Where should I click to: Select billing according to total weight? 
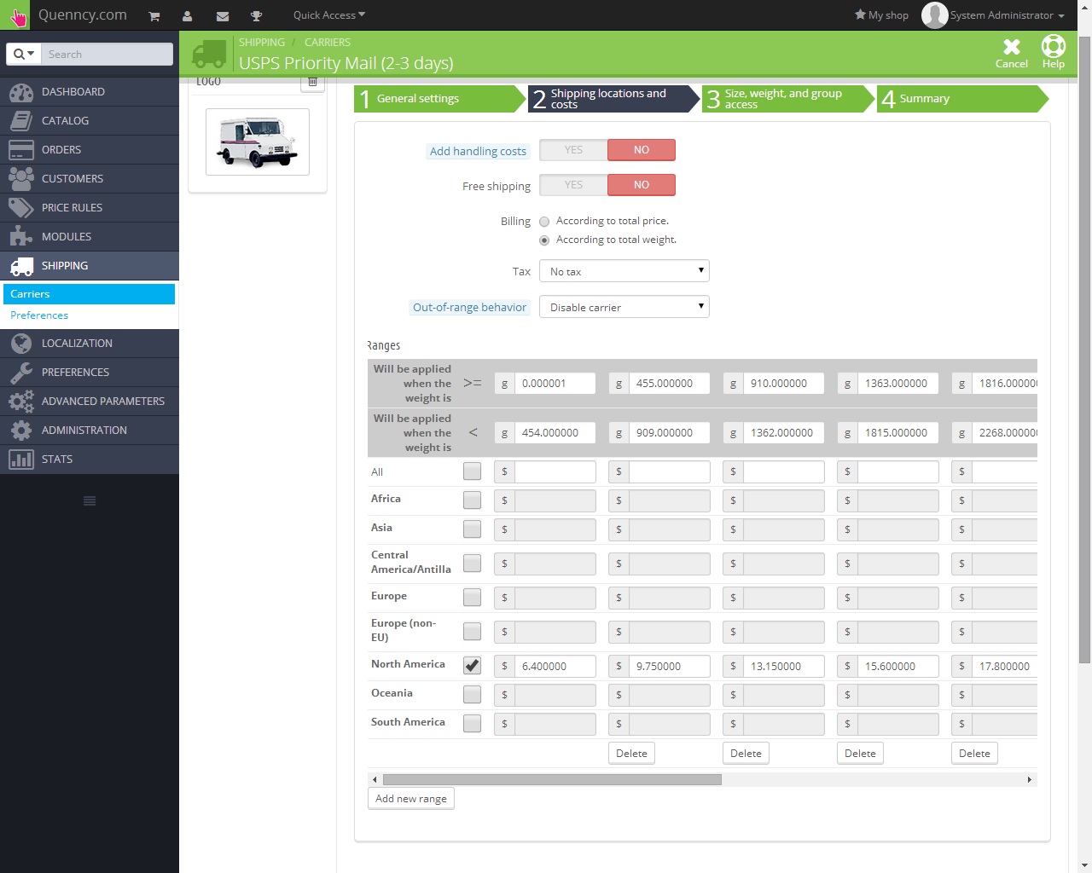(x=544, y=240)
